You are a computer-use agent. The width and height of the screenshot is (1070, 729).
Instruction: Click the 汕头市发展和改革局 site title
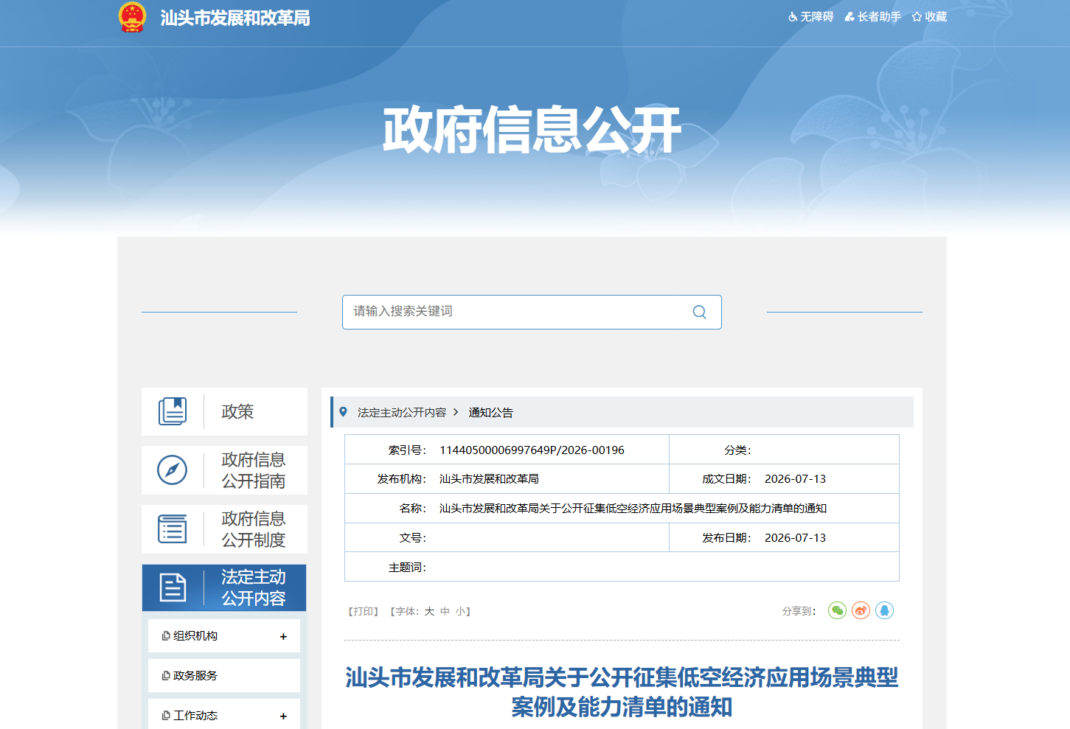[x=235, y=18]
